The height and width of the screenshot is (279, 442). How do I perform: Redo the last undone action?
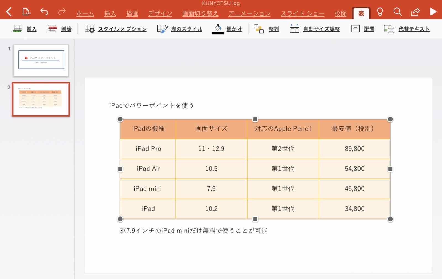pyautogui.click(x=62, y=12)
